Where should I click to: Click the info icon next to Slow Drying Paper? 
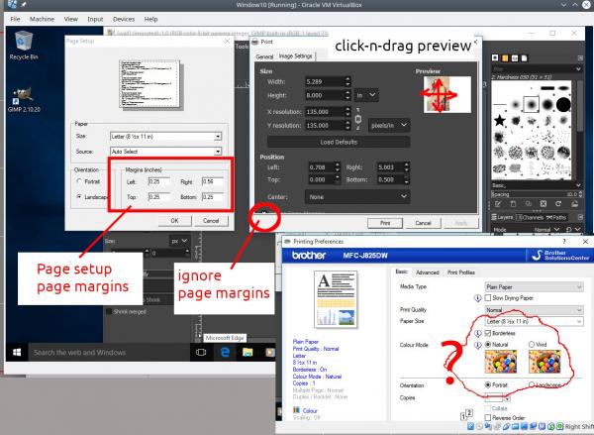pyautogui.click(x=478, y=298)
